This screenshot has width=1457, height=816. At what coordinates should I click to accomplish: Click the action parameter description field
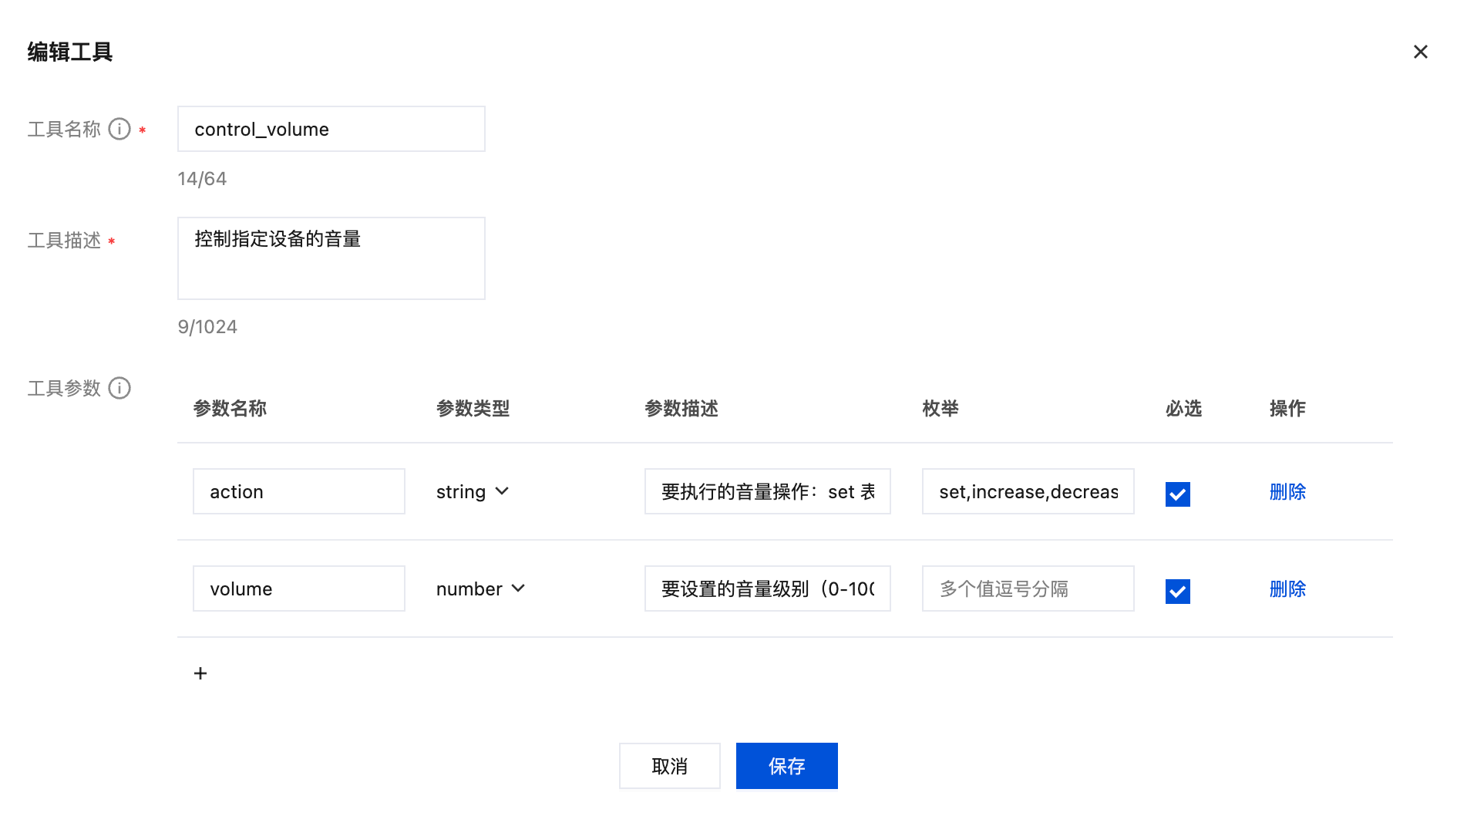[x=767, y=492]
